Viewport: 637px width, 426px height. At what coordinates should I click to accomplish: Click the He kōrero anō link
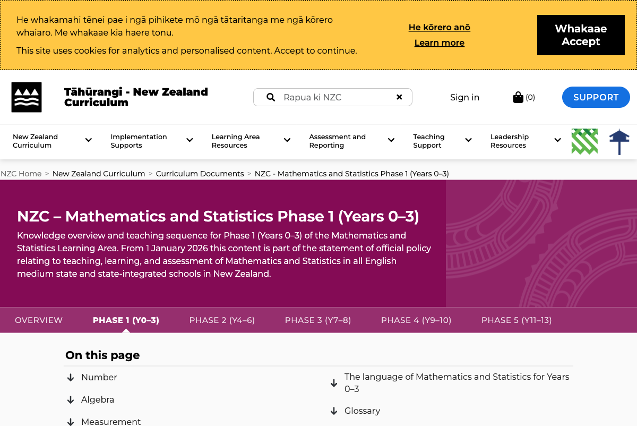pos(440,28)
